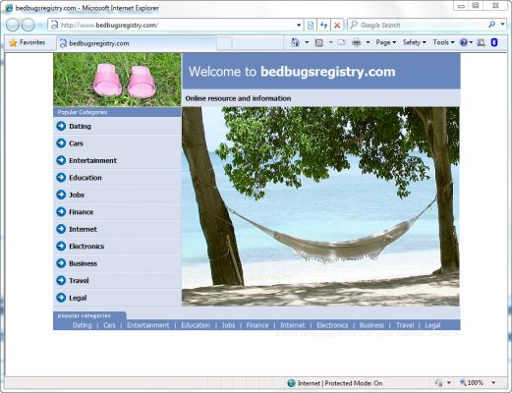Click Travel in the footer bar
512x393 pixels.
(x=405, y=325)
